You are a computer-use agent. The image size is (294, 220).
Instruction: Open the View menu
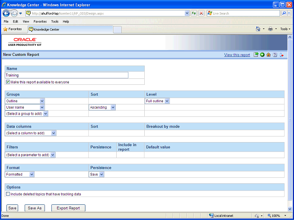point(26,22)
